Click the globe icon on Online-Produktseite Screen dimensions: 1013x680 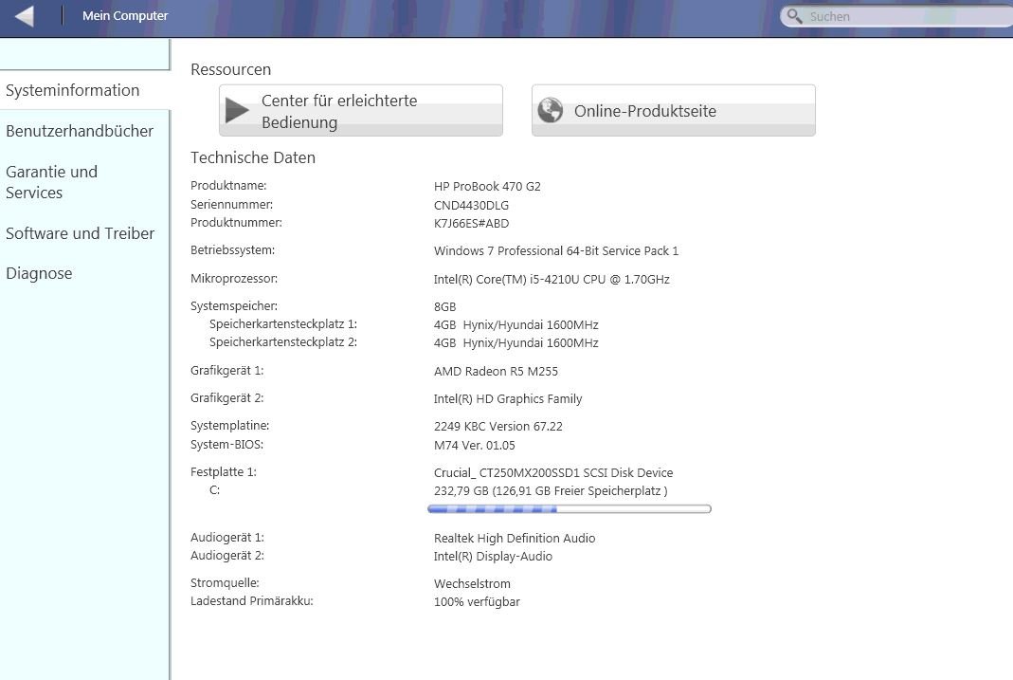[551, 111]
